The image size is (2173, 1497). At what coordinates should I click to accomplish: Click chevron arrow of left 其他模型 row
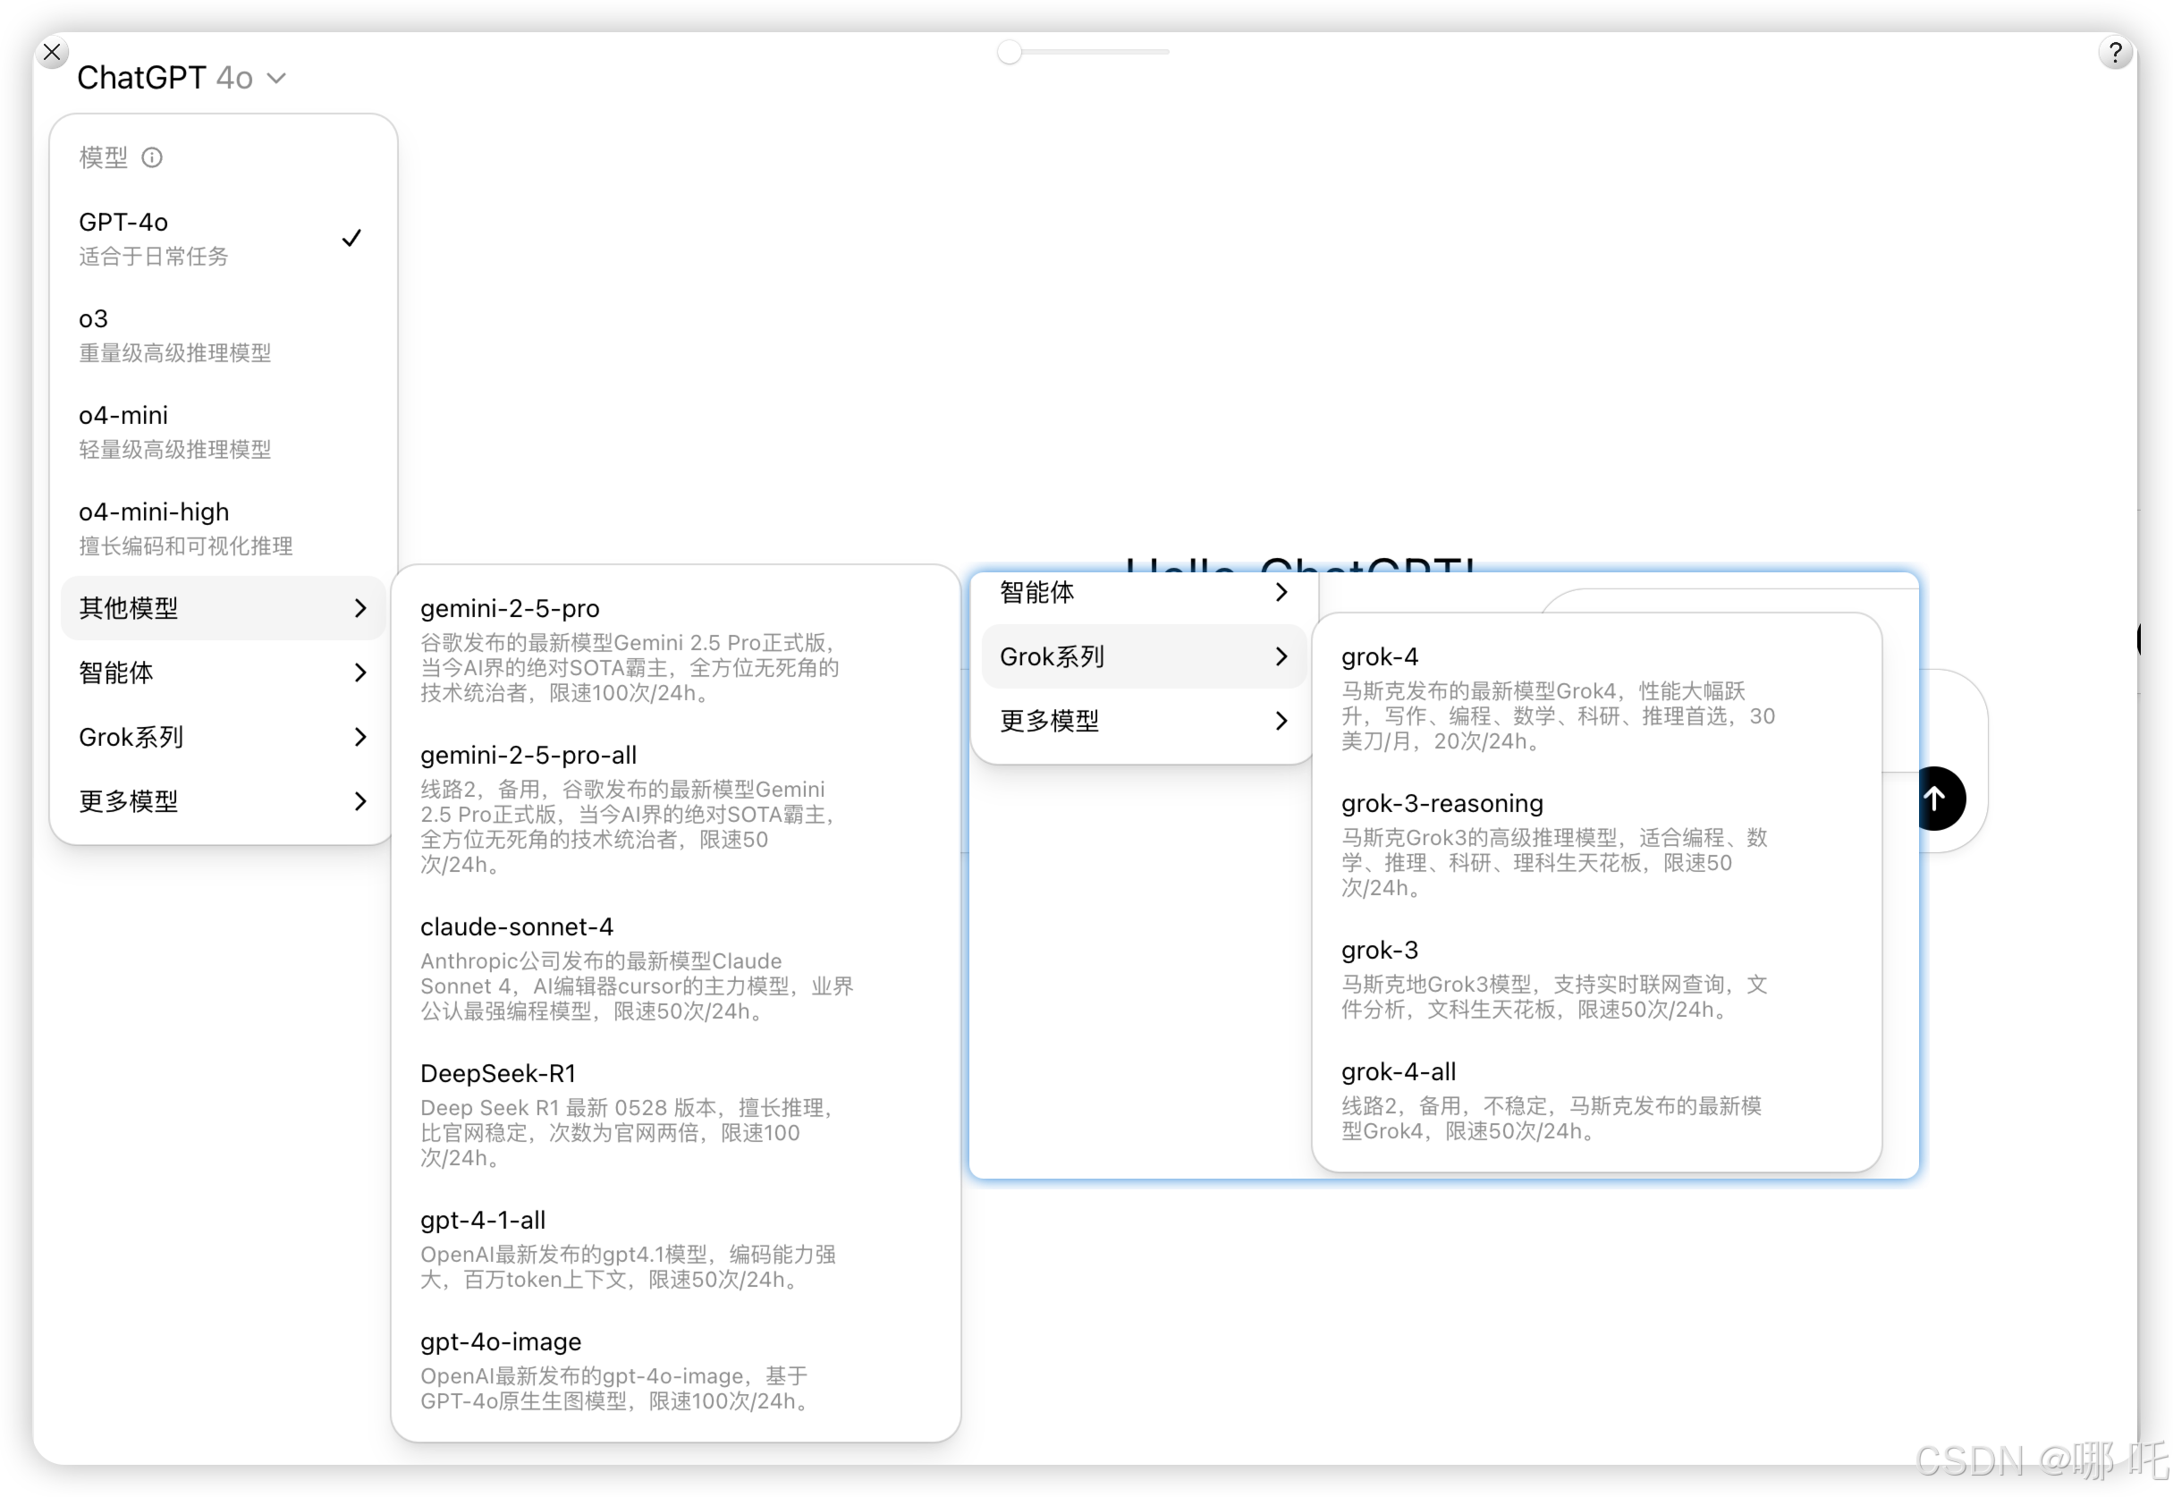[360, 608]
